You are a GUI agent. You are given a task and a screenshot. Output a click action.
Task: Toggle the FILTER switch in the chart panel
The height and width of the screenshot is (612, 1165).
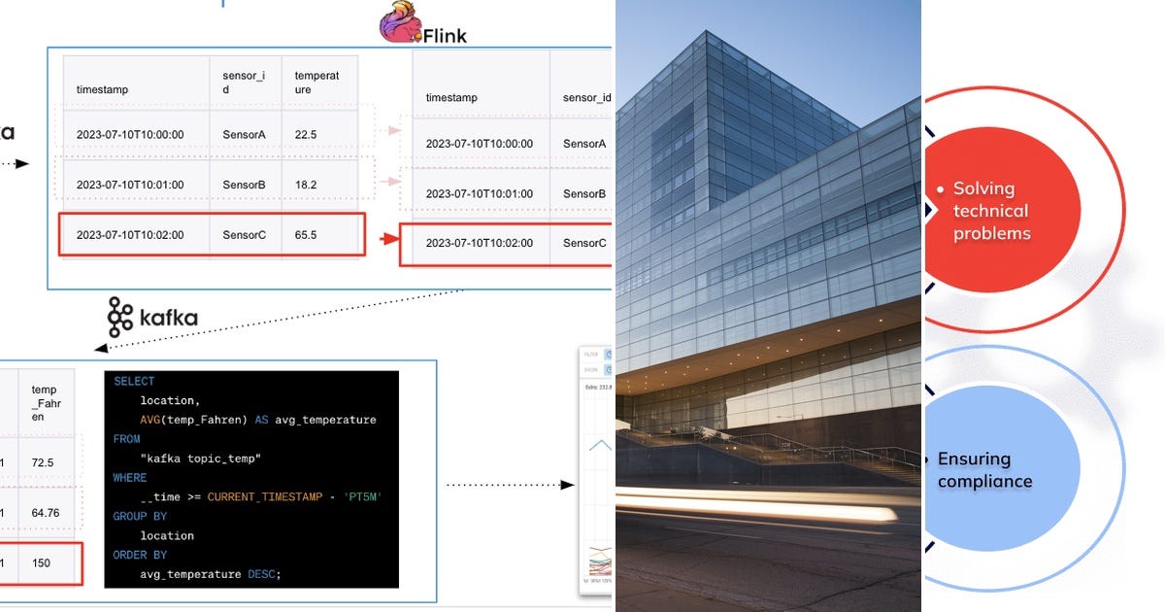click(609, 355)
